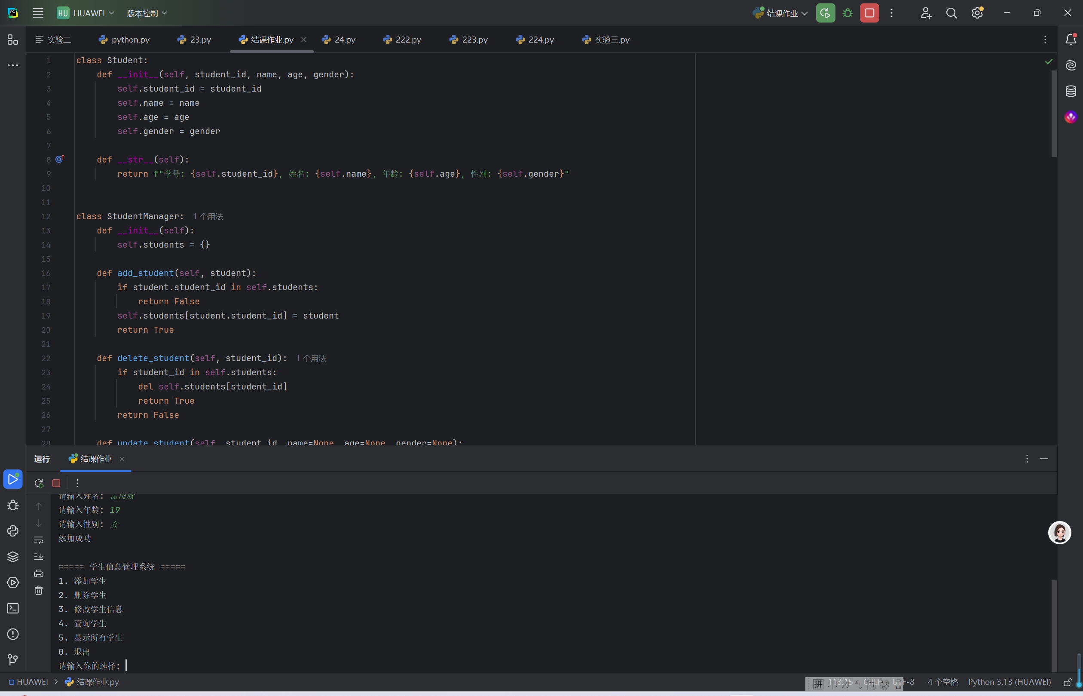Screen dimensions: 1083x696
Task: Click the 4 个空格 indent setting
Action: (942, 682)
